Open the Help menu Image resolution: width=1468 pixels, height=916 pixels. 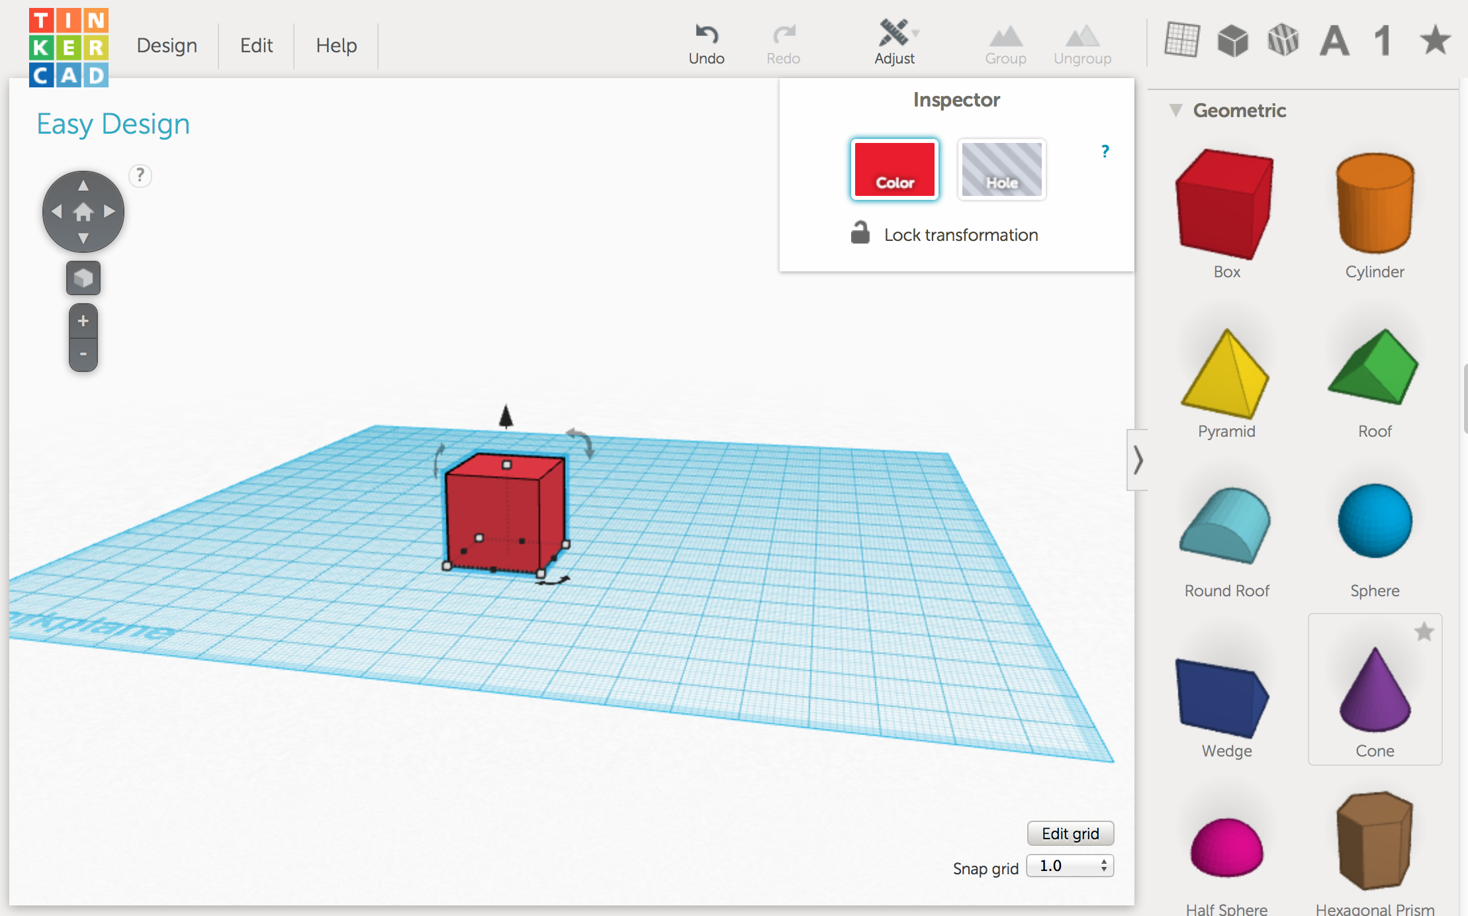coord(336,45)
